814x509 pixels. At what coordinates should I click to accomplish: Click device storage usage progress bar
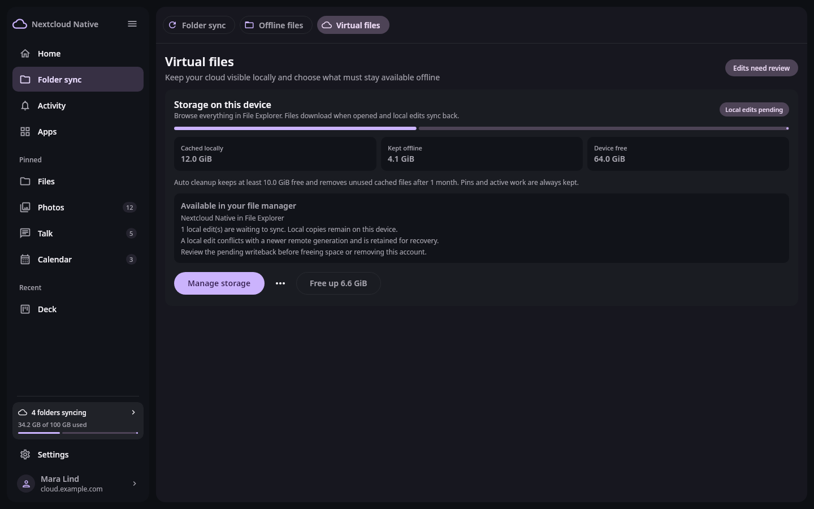pyautogui.click(x=482, y=128)
